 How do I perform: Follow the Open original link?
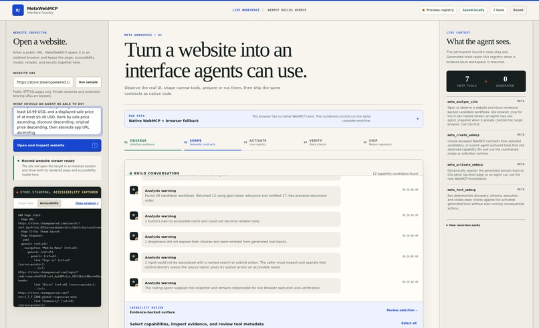click(x=87, y=203)
